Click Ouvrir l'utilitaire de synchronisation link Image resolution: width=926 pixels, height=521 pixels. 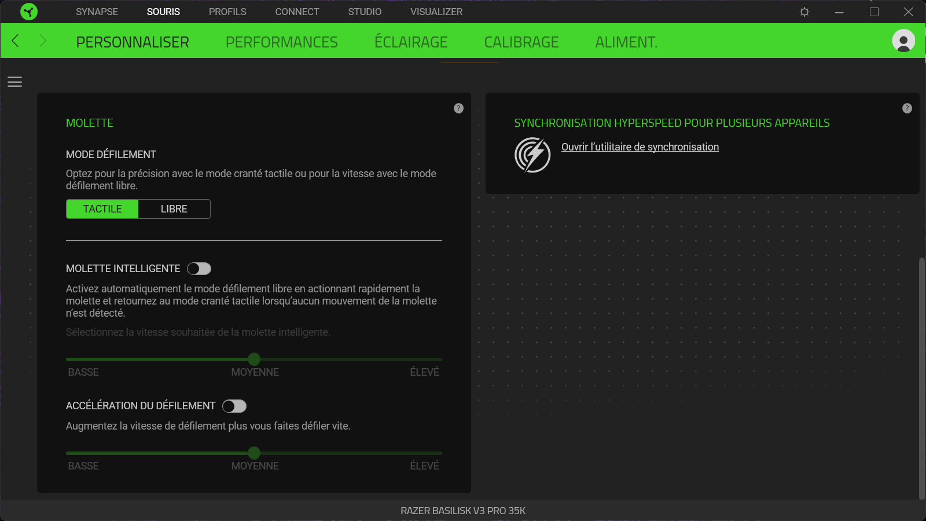coord(640,147)
